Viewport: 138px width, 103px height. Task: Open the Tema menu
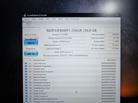[x=48, y=19]
